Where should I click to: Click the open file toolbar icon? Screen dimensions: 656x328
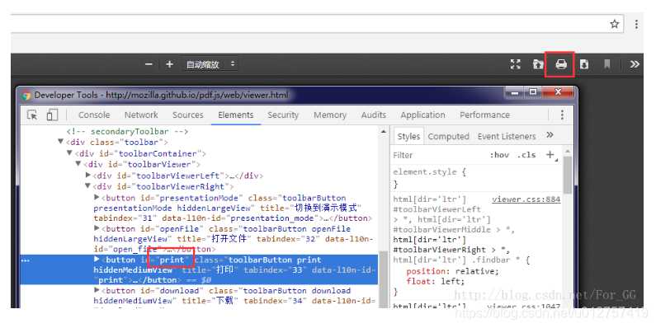[538, 64]
